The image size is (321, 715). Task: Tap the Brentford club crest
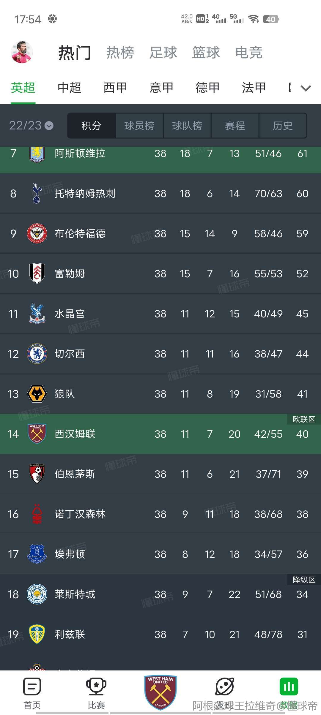(37, 233)
